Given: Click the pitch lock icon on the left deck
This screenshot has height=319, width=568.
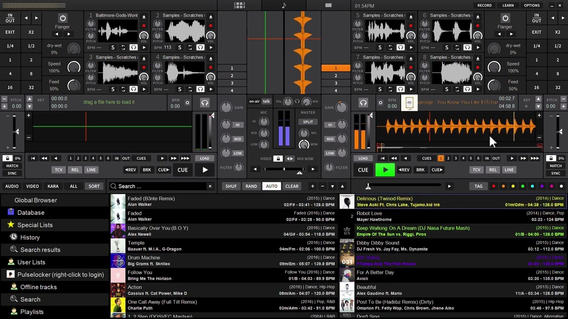Looking at the screenshot, I should click(7, 158).
